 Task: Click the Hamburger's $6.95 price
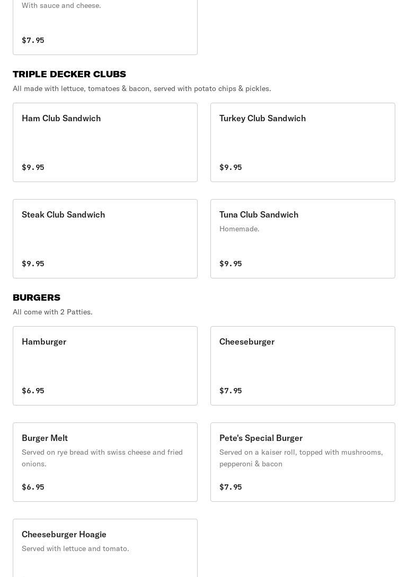(x=33, y=391)
